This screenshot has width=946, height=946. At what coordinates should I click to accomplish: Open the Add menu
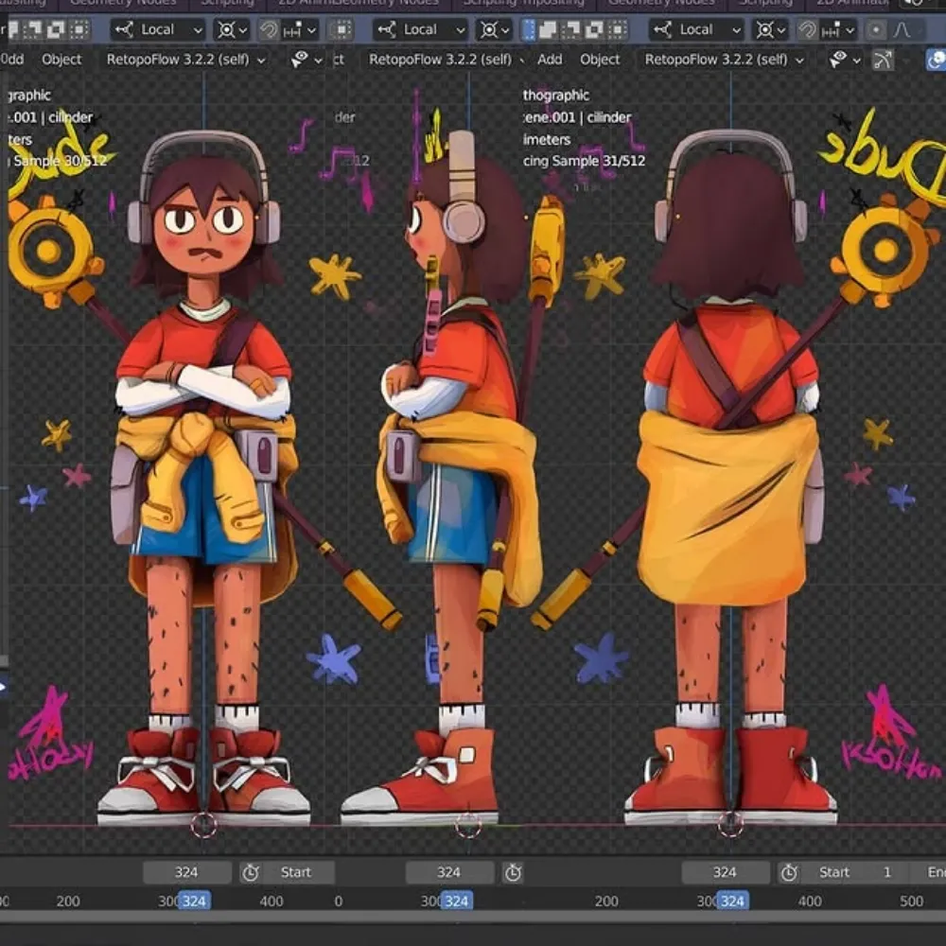pyautogui.click(x=550, y=60)
